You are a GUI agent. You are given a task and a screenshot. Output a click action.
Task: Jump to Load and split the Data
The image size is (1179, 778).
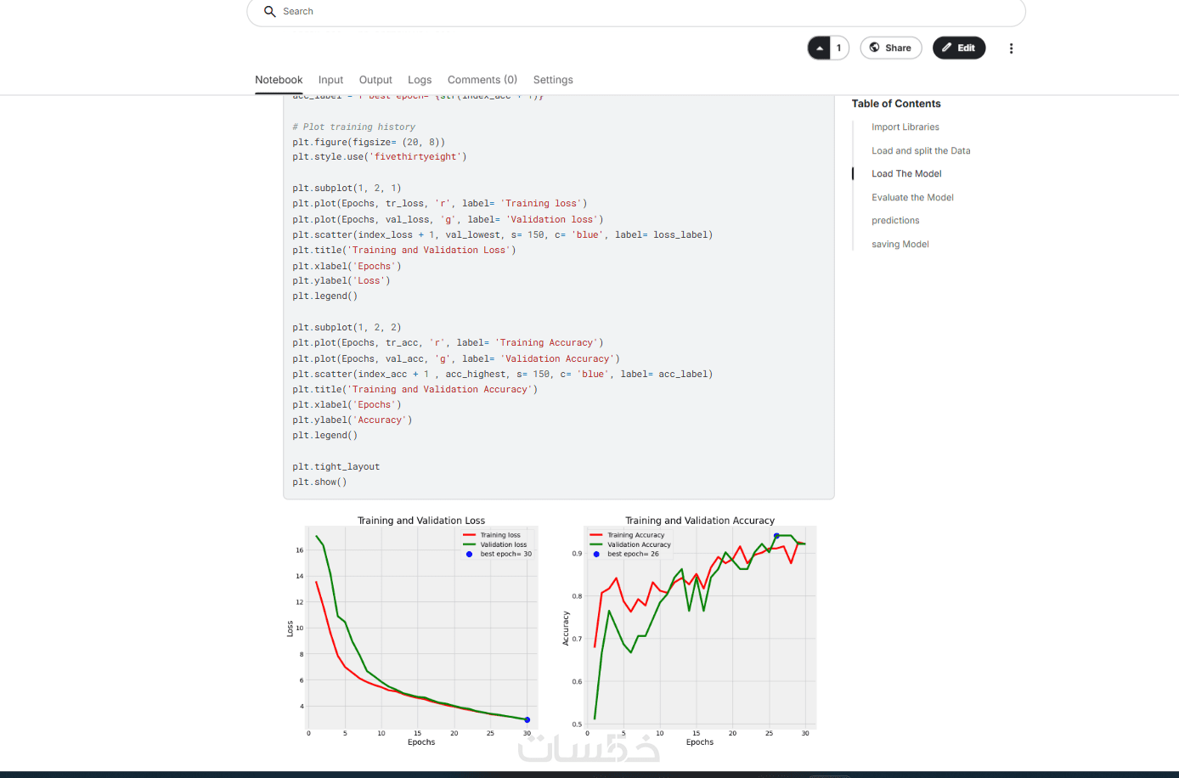(920, 151)
